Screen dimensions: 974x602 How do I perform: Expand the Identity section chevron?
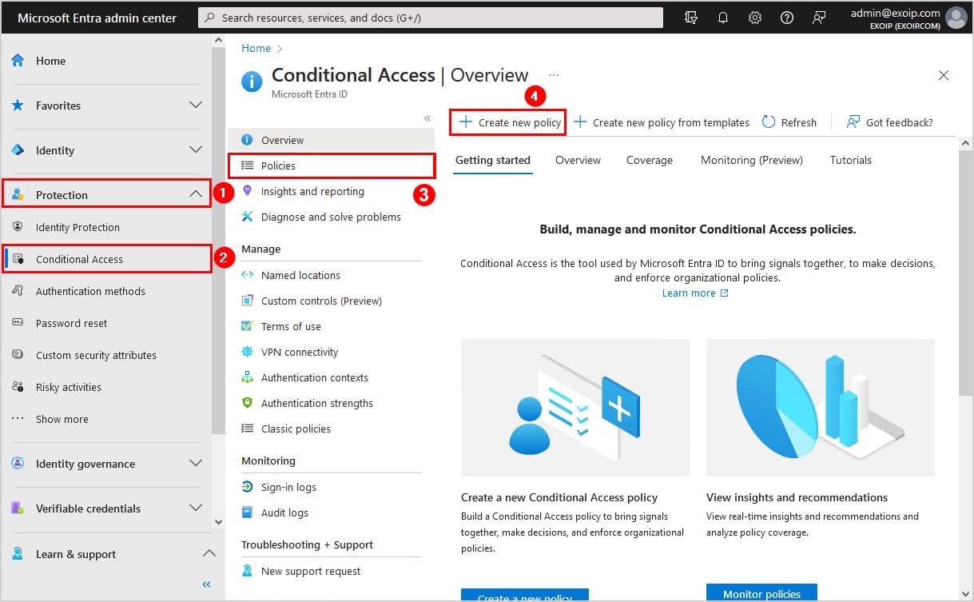point(196,150)
